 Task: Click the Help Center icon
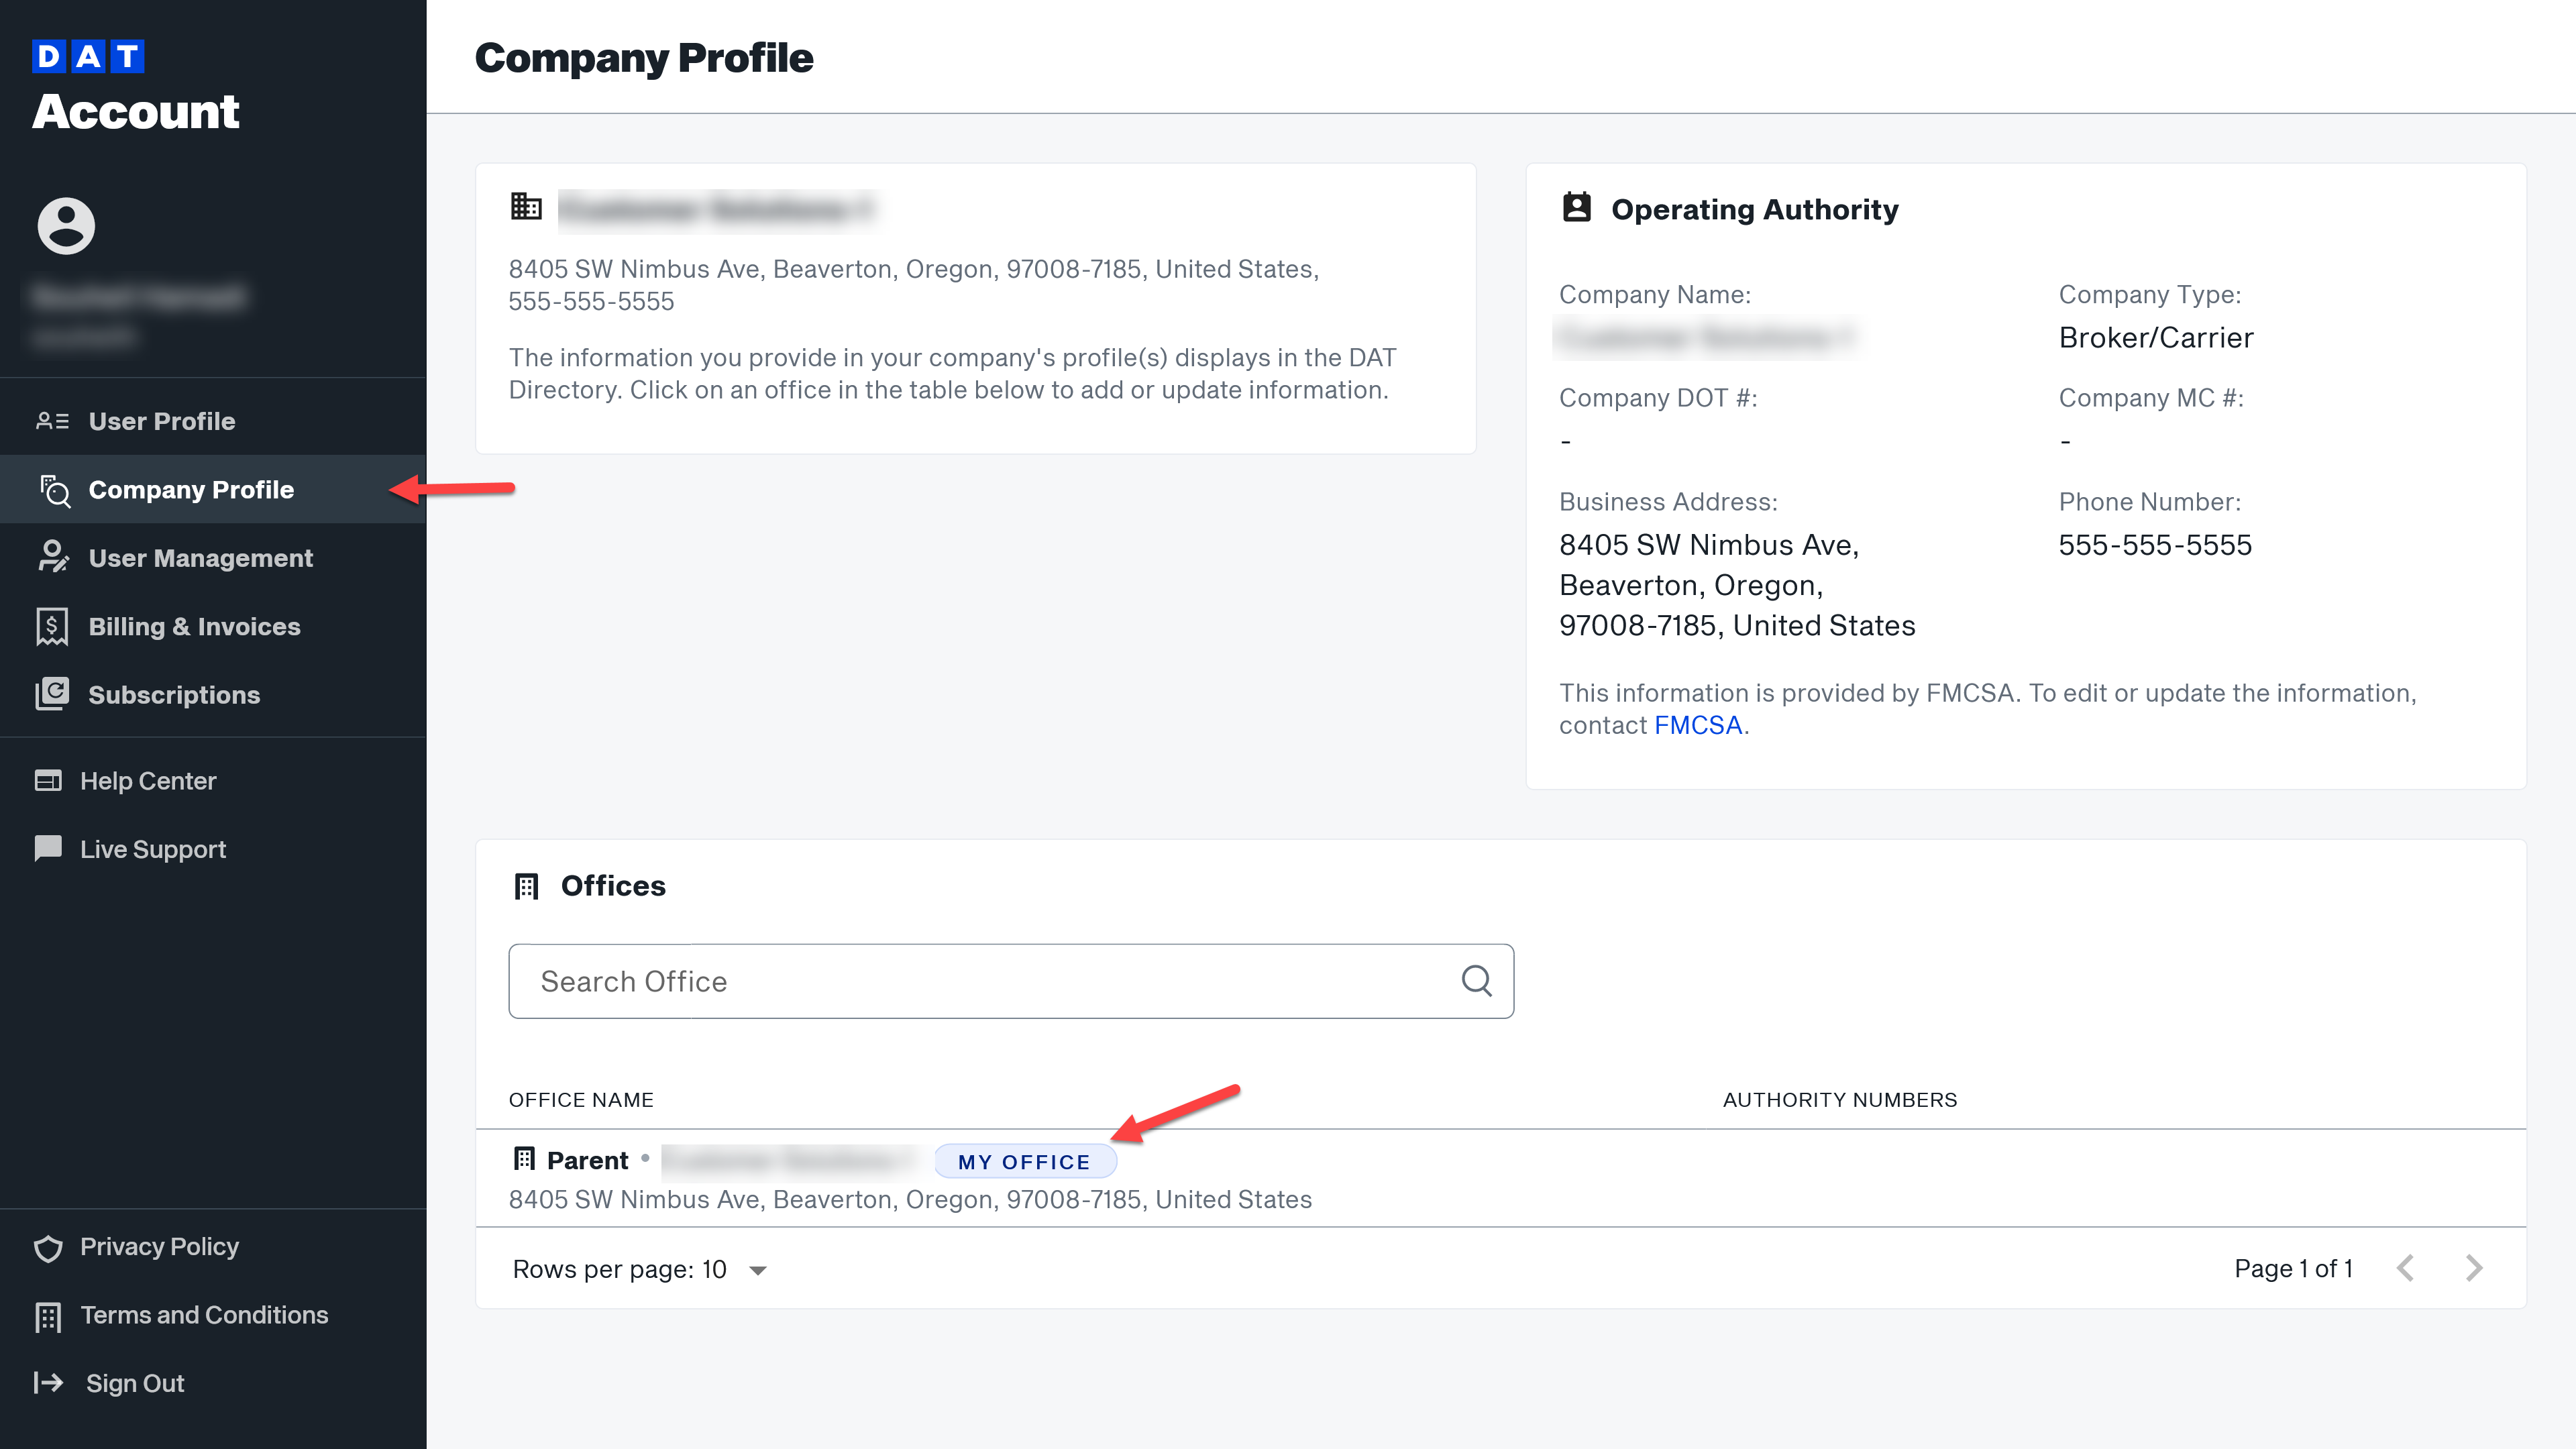48,780
